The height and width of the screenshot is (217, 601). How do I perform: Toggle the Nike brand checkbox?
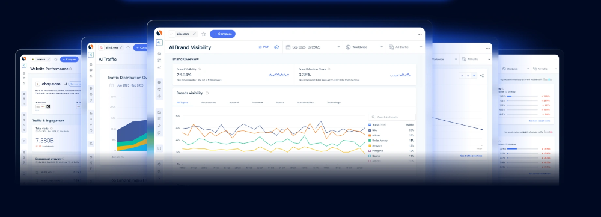[x=370, y=130]
